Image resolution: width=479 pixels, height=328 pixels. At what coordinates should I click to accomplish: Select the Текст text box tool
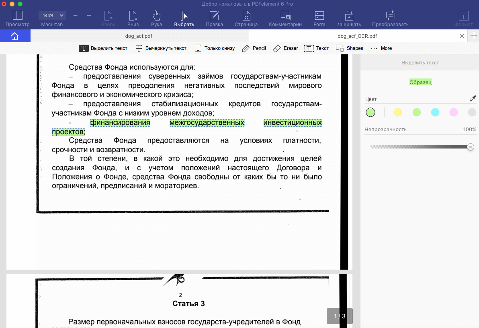(317, 48)
